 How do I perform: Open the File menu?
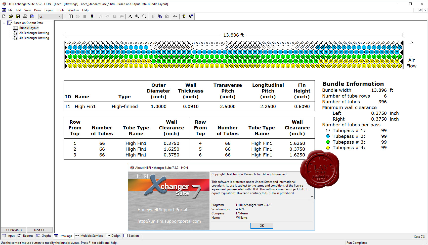(10, 10)
